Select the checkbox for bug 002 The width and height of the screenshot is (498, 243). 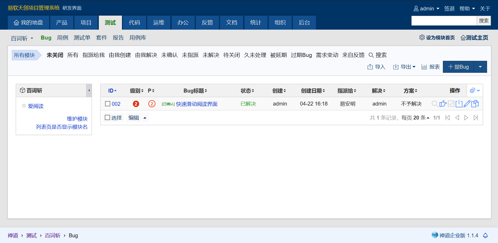(x=108, y=104)
